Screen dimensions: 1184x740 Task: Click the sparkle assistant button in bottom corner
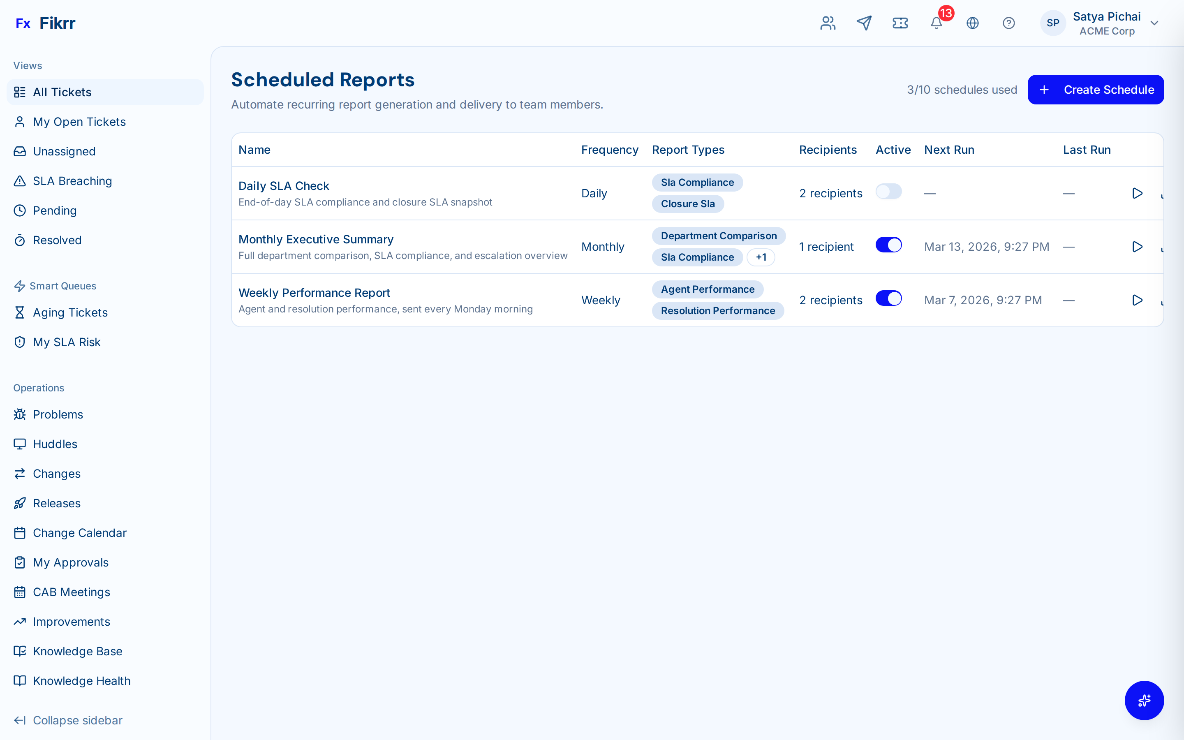(x=1145, y=701)
